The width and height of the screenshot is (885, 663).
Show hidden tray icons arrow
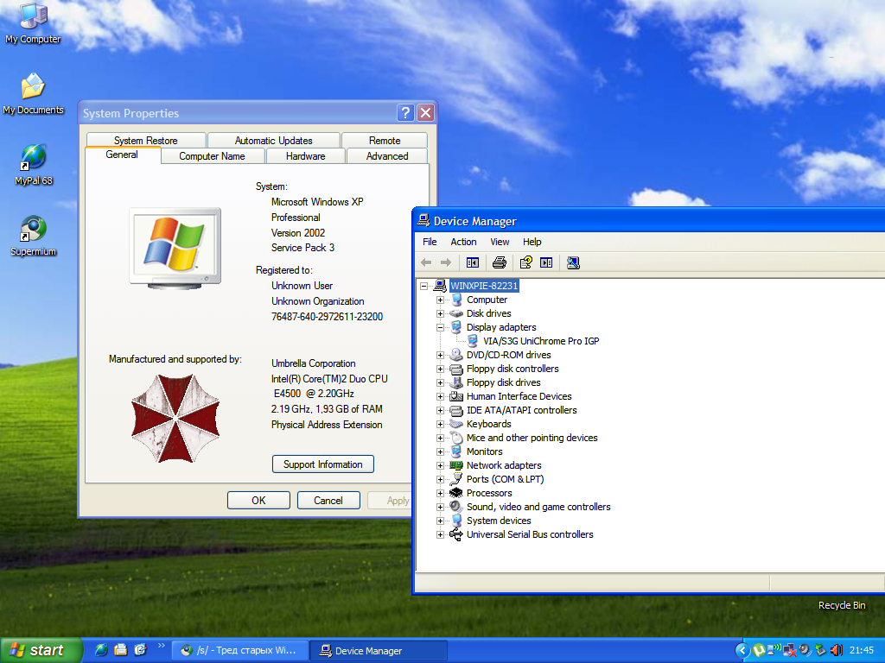pos(742,651)
